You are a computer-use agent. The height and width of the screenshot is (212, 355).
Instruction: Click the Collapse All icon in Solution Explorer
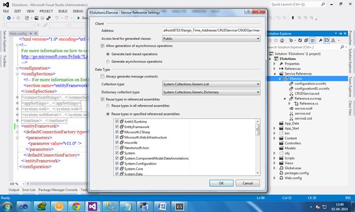(x=306, y=41)
